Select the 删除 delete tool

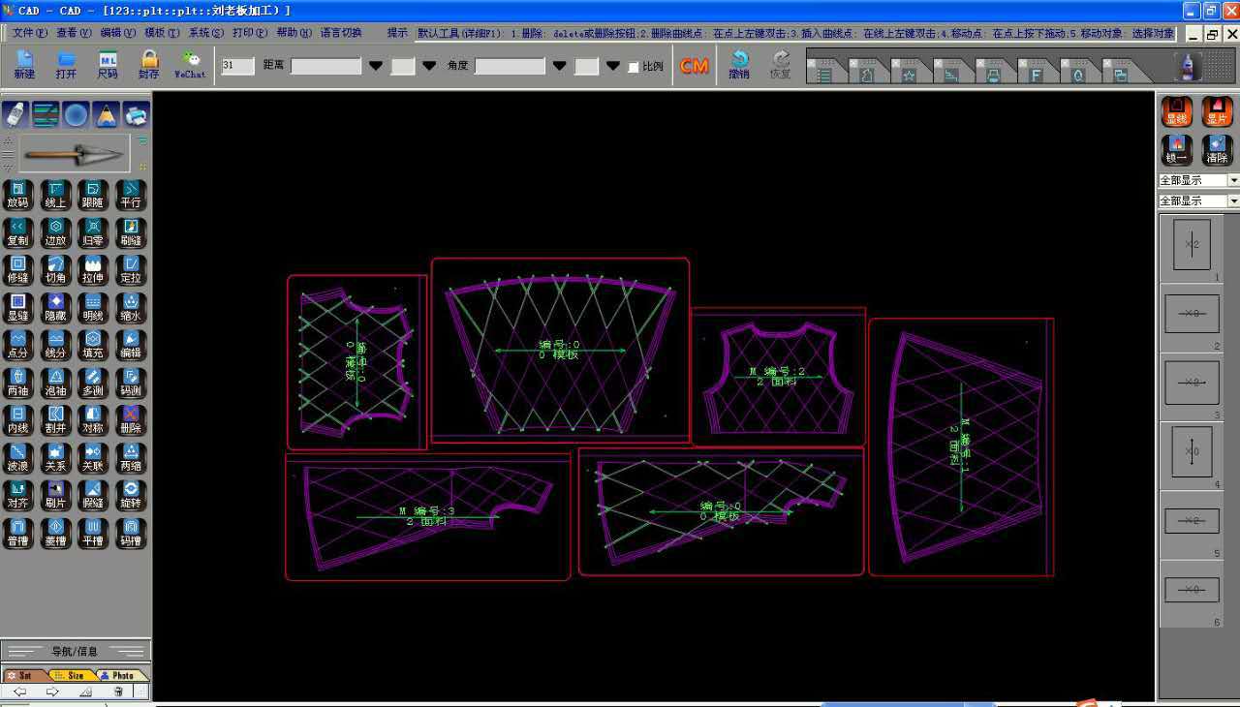[131, 420]
